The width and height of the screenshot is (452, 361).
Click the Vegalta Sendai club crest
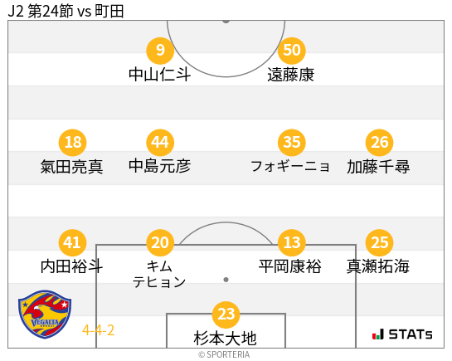point(45,314)
